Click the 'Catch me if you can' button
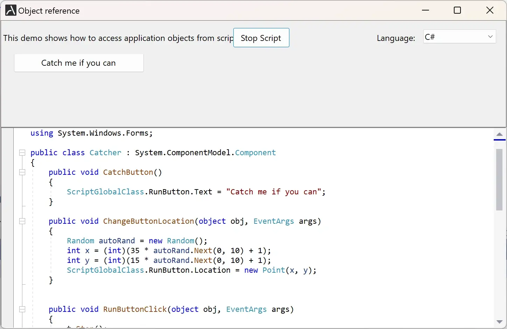 tap(78, 63)
